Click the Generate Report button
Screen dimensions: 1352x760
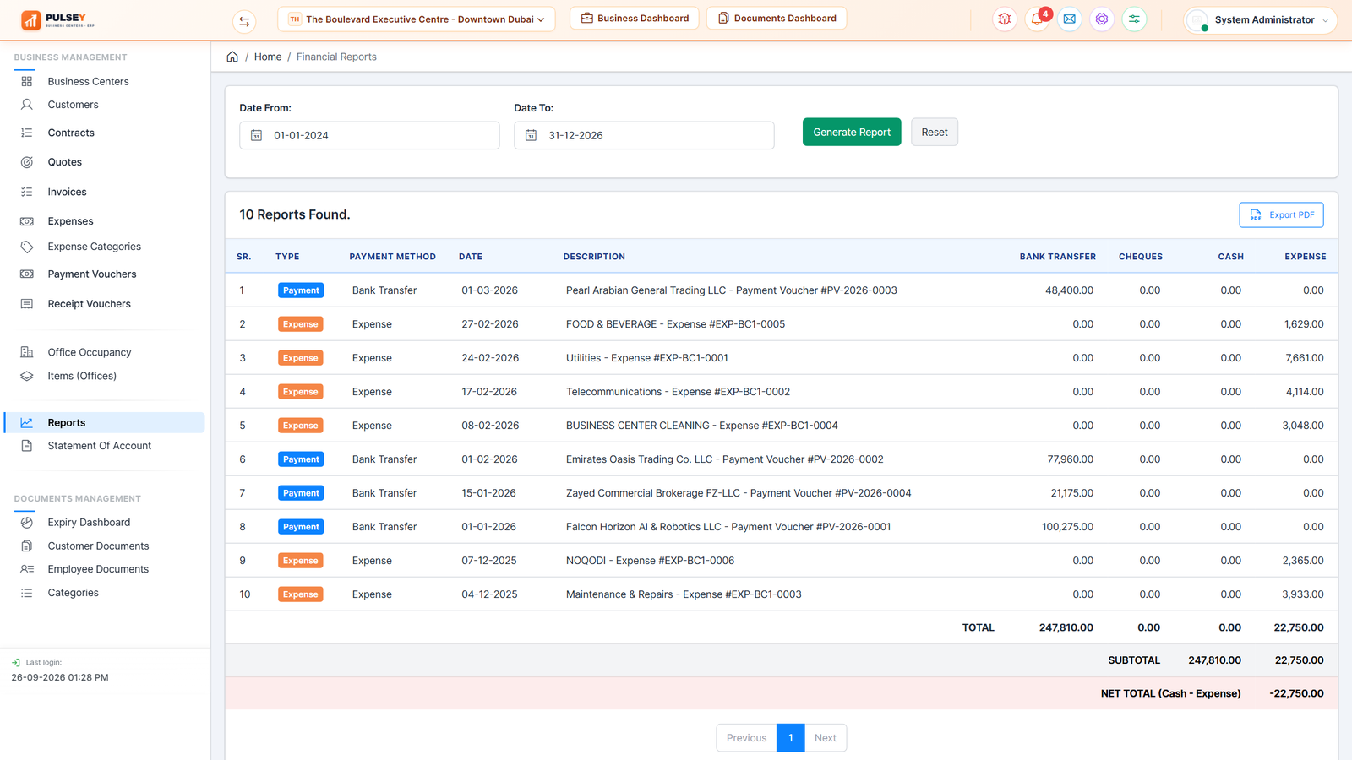[852, 132]
